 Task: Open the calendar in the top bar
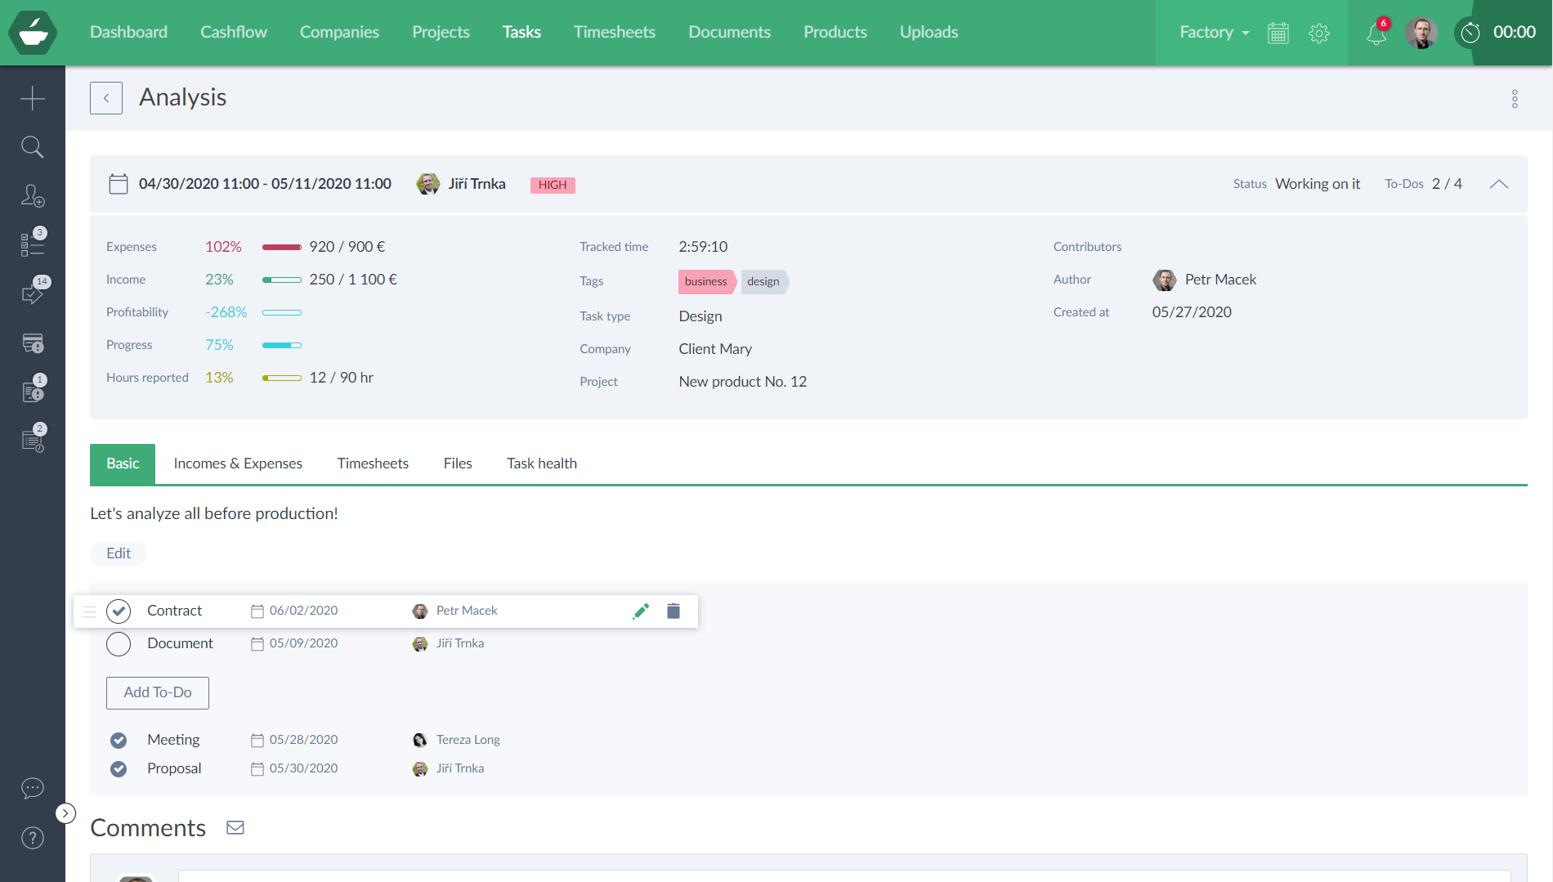1278,33
